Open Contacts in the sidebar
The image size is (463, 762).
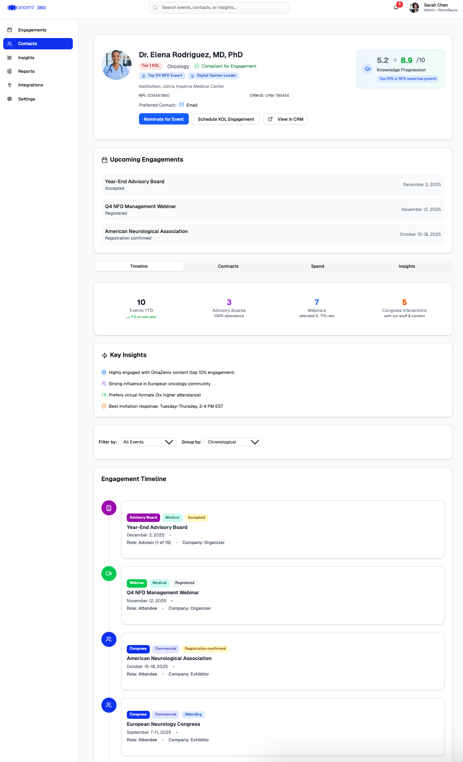pos(38,44)
